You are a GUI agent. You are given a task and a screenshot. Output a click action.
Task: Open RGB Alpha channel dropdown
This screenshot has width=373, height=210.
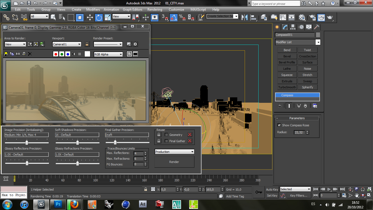(x=108, y=54)
